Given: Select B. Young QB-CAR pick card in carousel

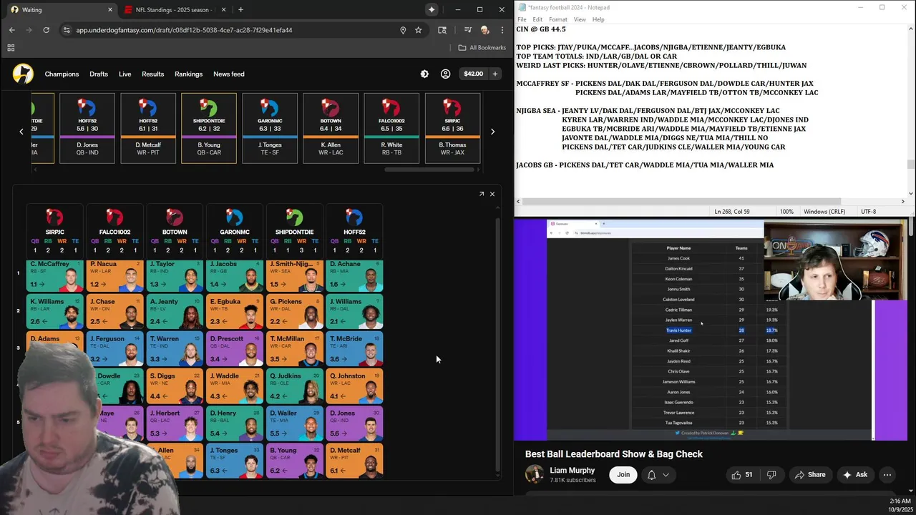Looking at the screenshot, I should pos(209,128).
